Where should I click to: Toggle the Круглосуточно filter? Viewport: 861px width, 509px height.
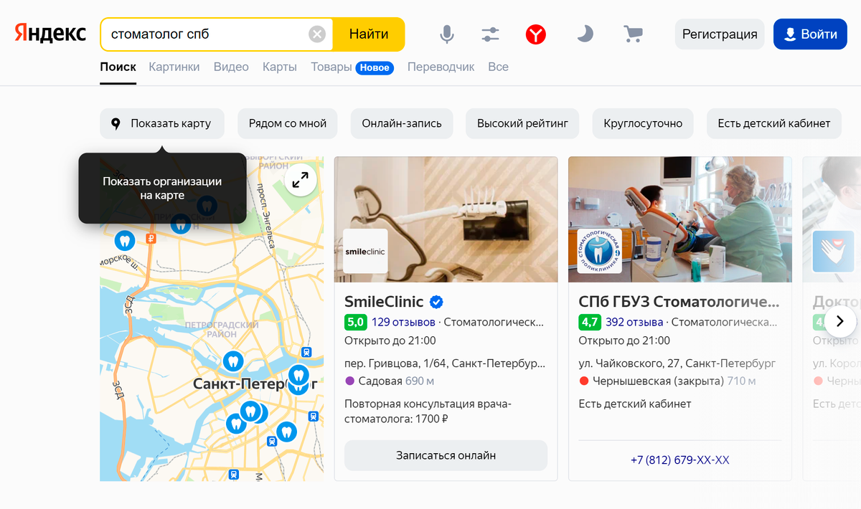pos(643,123)
